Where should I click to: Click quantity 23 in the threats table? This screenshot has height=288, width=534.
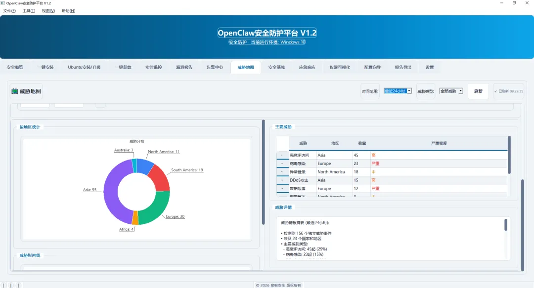click(361, 164)
